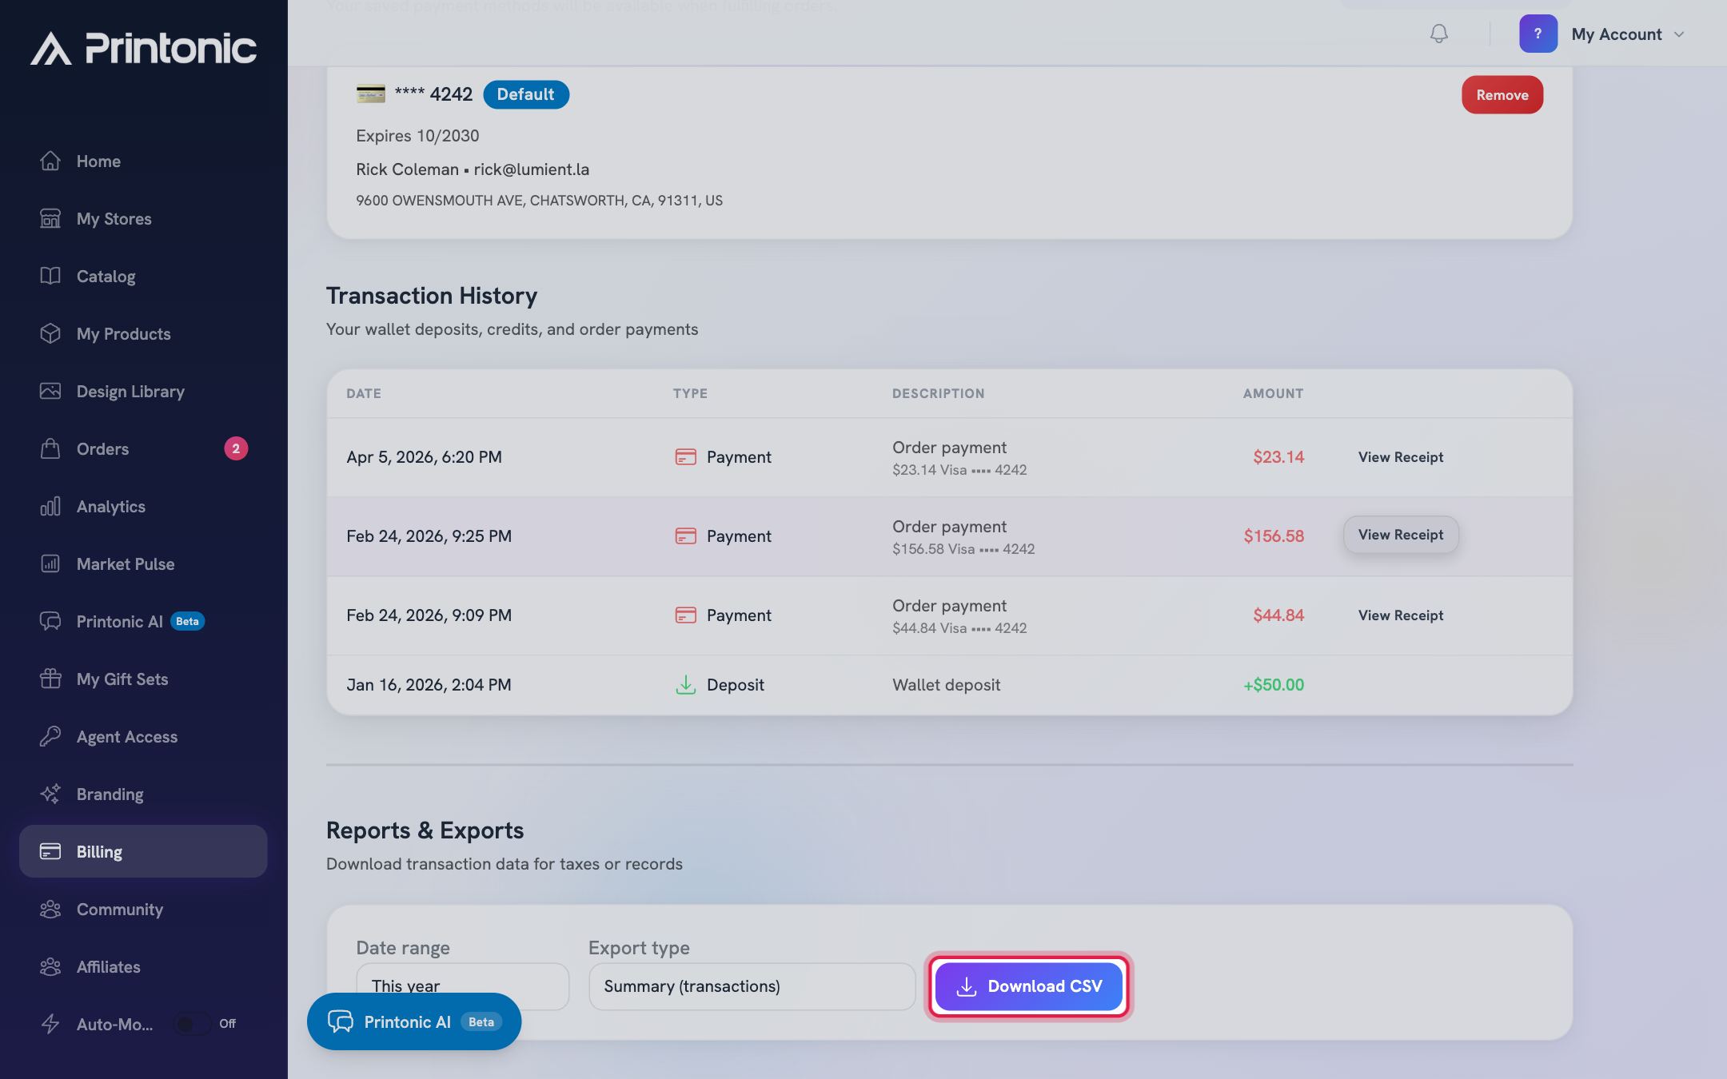The height and width of the screenshot is (1079, 1727).
Task: Open Design Library
Action: (x=143, y=391)
